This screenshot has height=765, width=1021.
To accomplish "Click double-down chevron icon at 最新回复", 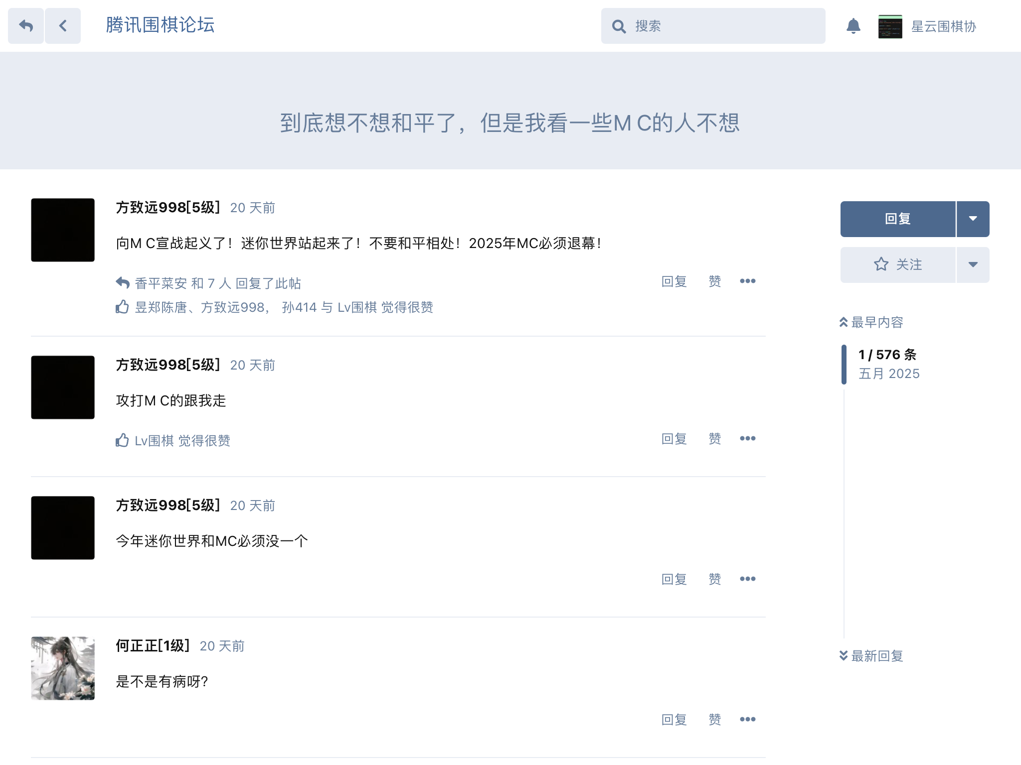I will [x=844, y=655].
